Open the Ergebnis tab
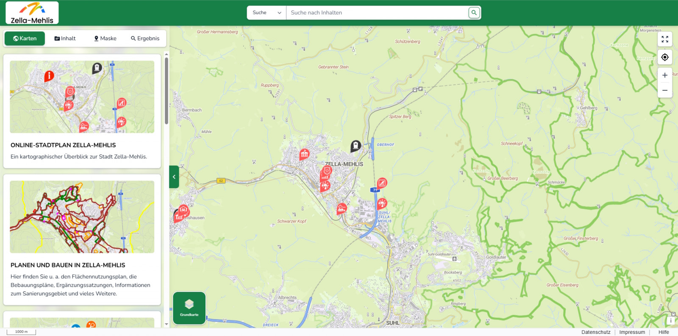This screenshot has width=678, height=336. coord(145,39)
